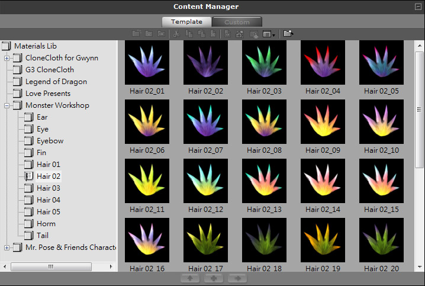Open the Hair 03 folder in tree
The height and width of the screenshot is (286, 425).
click(48, 188)
